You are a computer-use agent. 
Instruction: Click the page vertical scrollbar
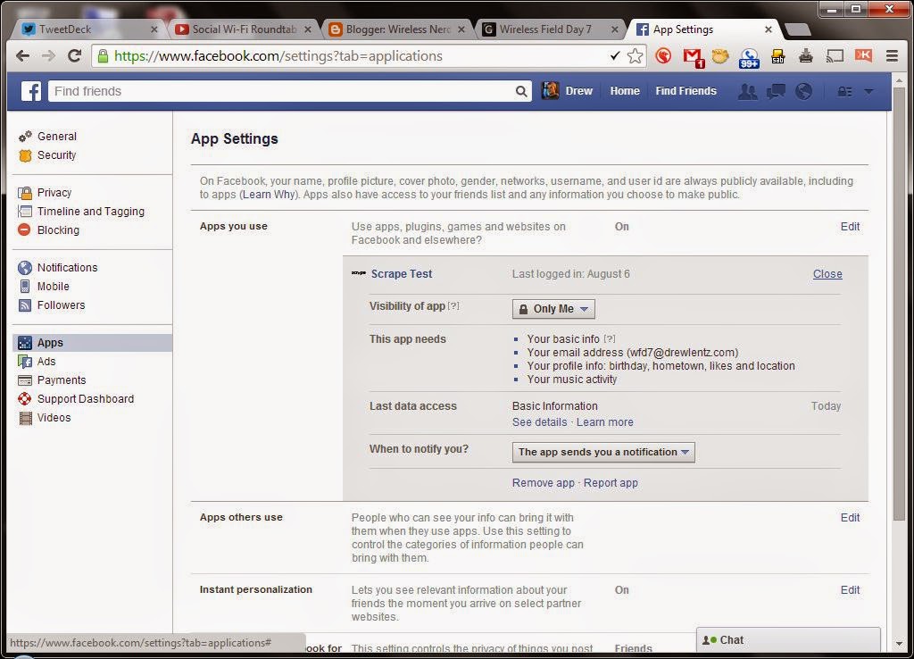point(899,304)
